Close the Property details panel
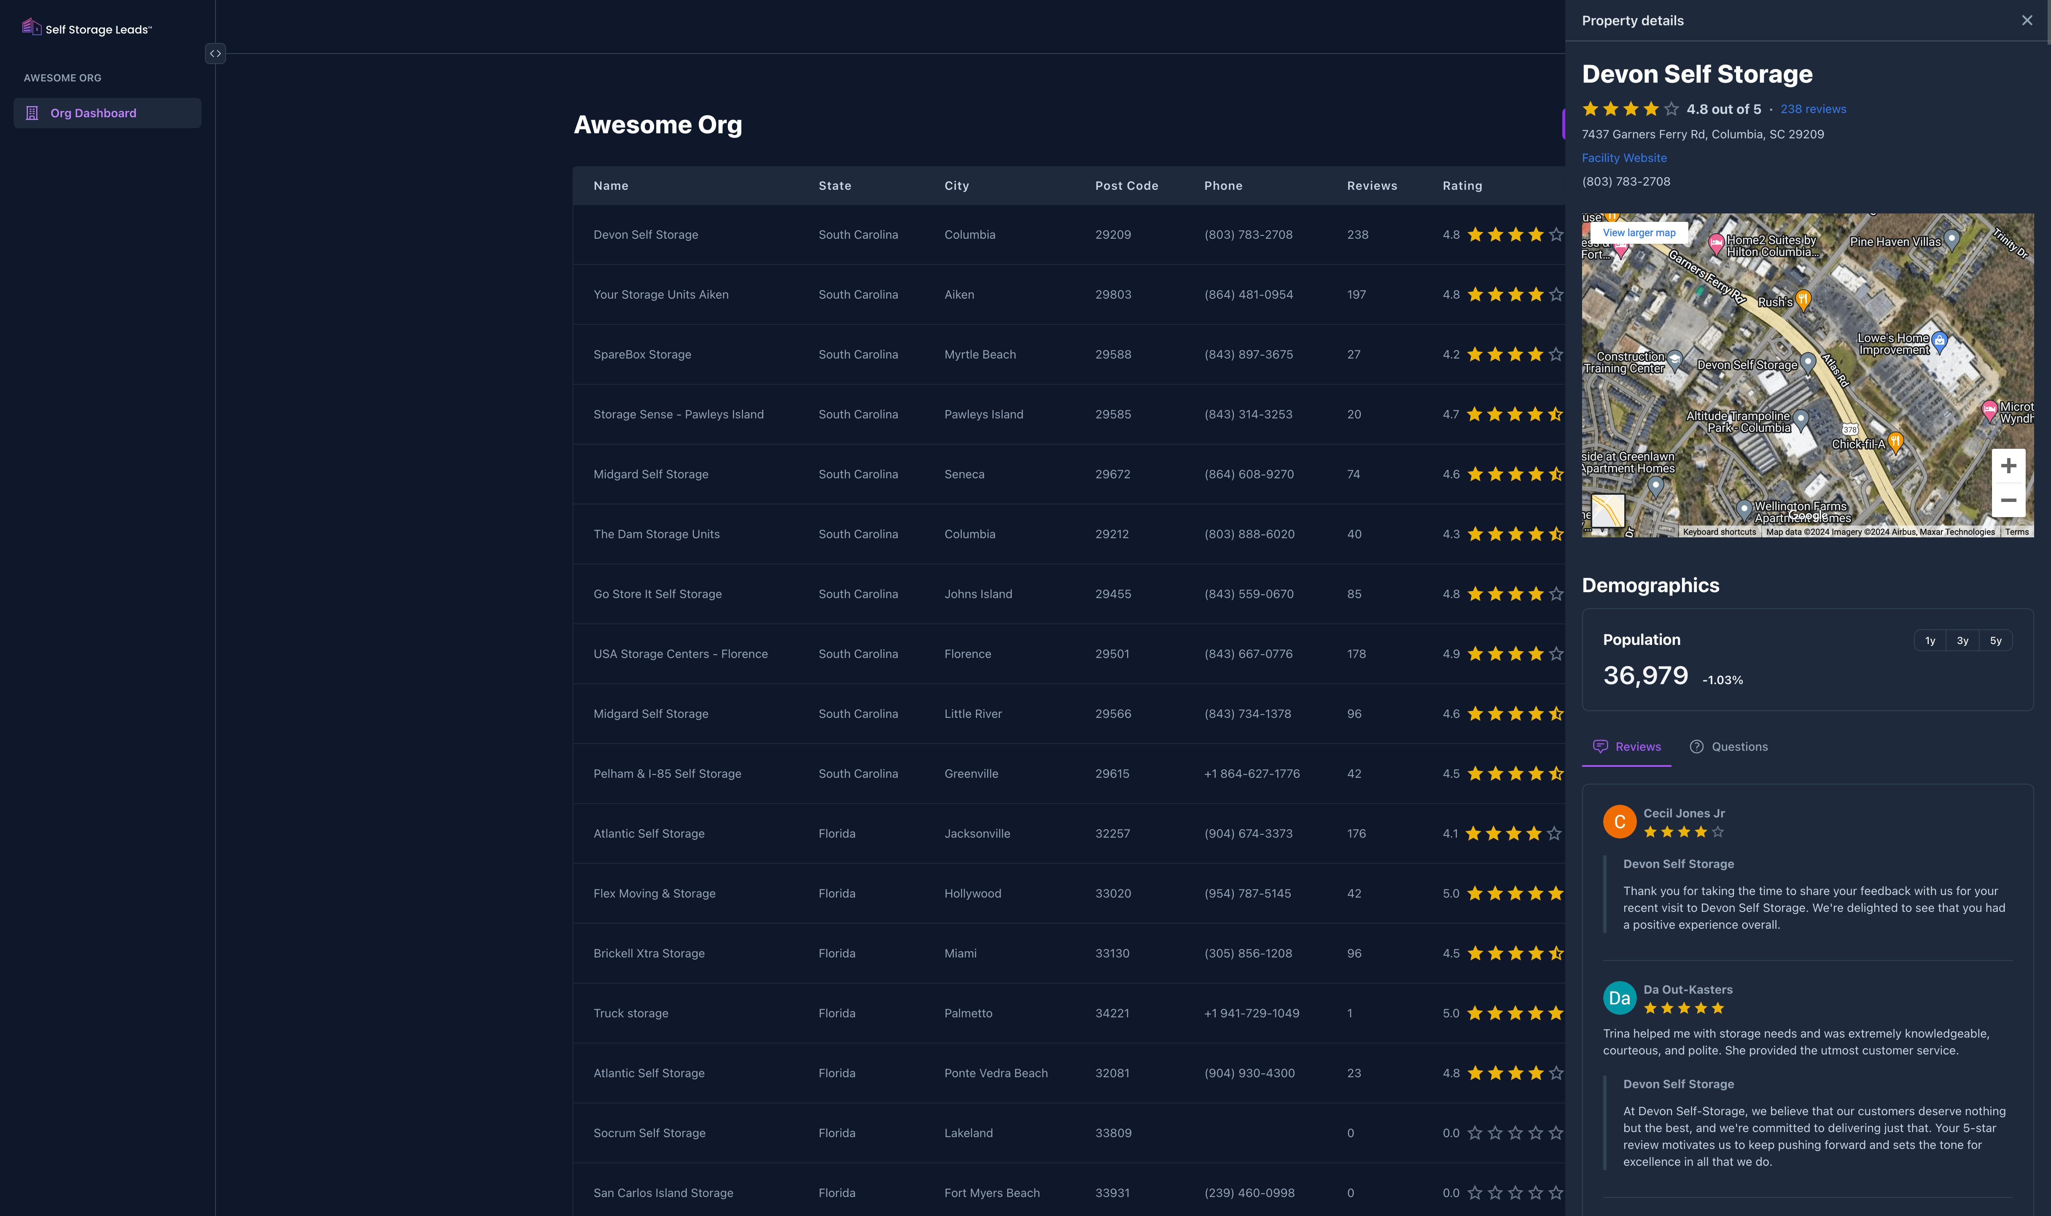 pos(2027,21)
